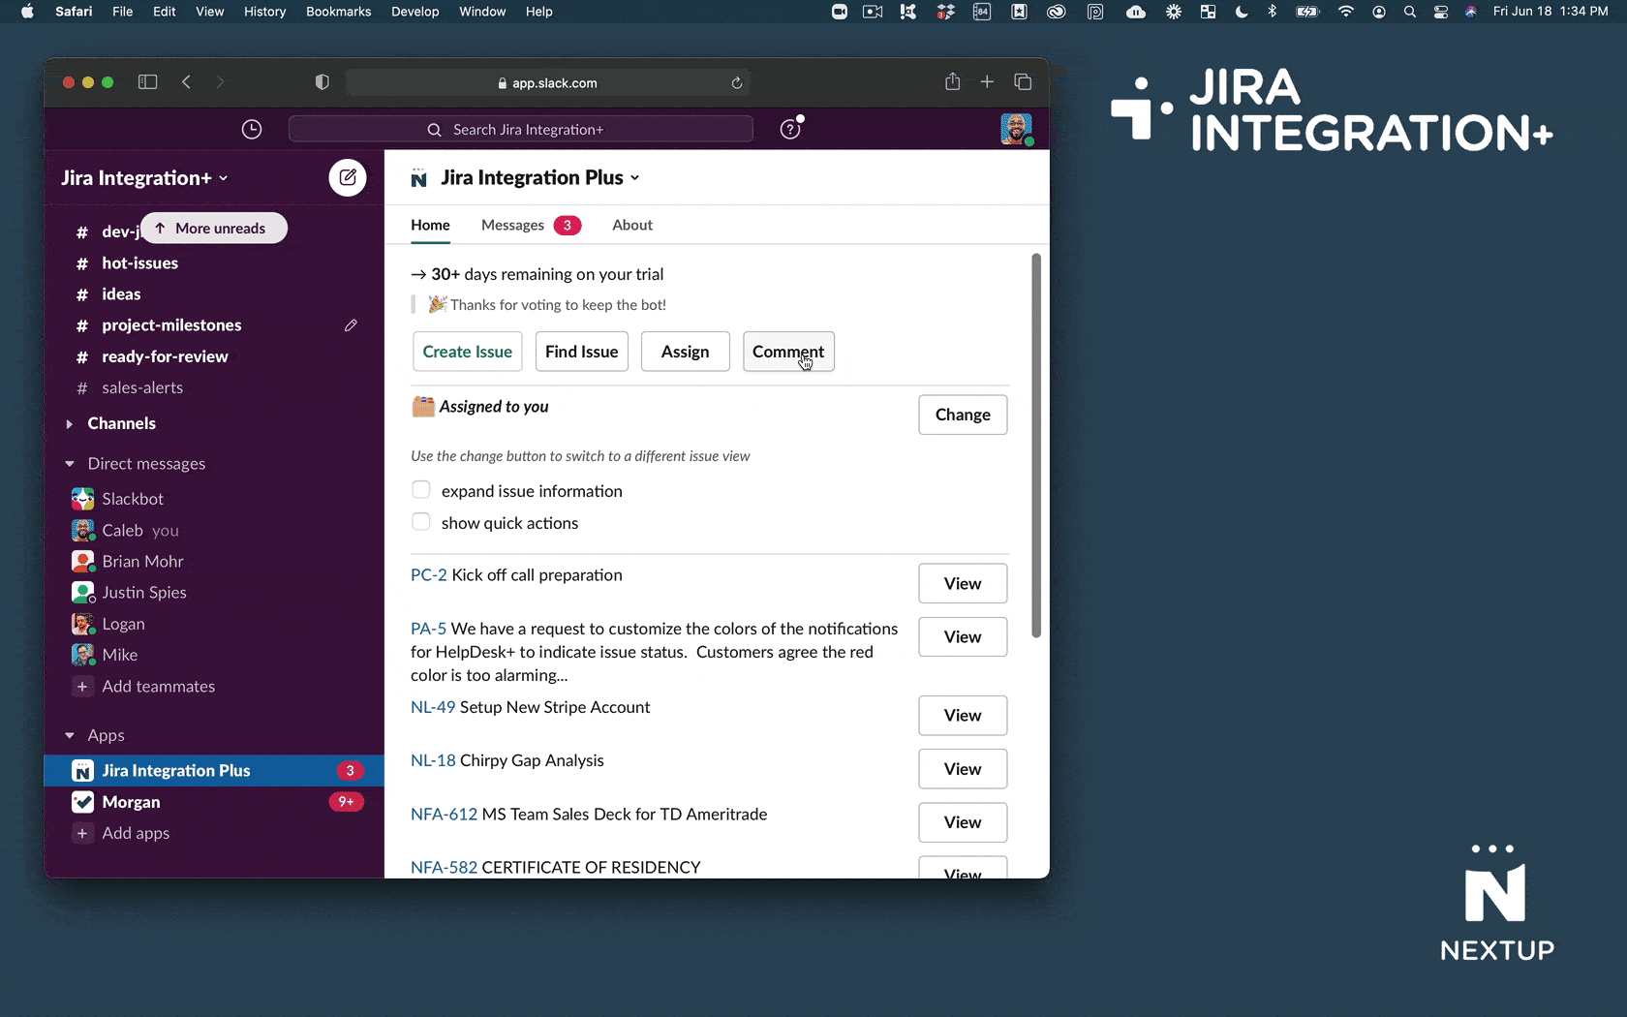Open a new Safari tab with plus icon
Viewport: 1627px width, 1017px height.
tap(987, 82)
